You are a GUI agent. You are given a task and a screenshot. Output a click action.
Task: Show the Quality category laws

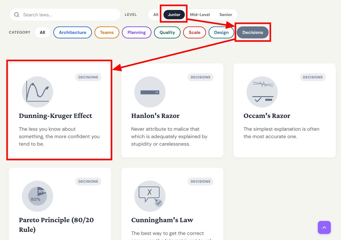(167, 32)
